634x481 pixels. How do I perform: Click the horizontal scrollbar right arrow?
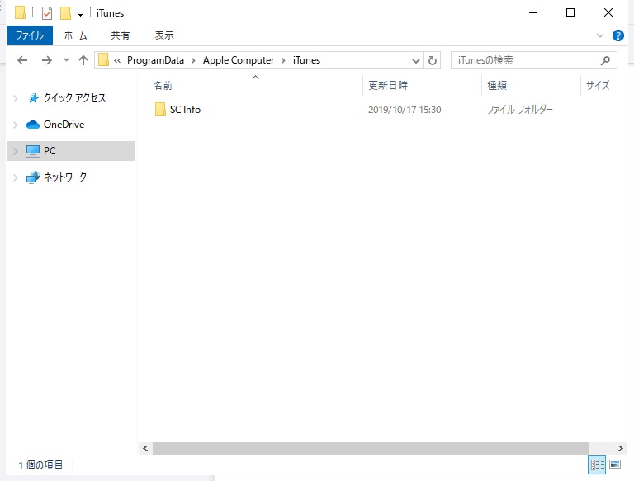[620, 448]
